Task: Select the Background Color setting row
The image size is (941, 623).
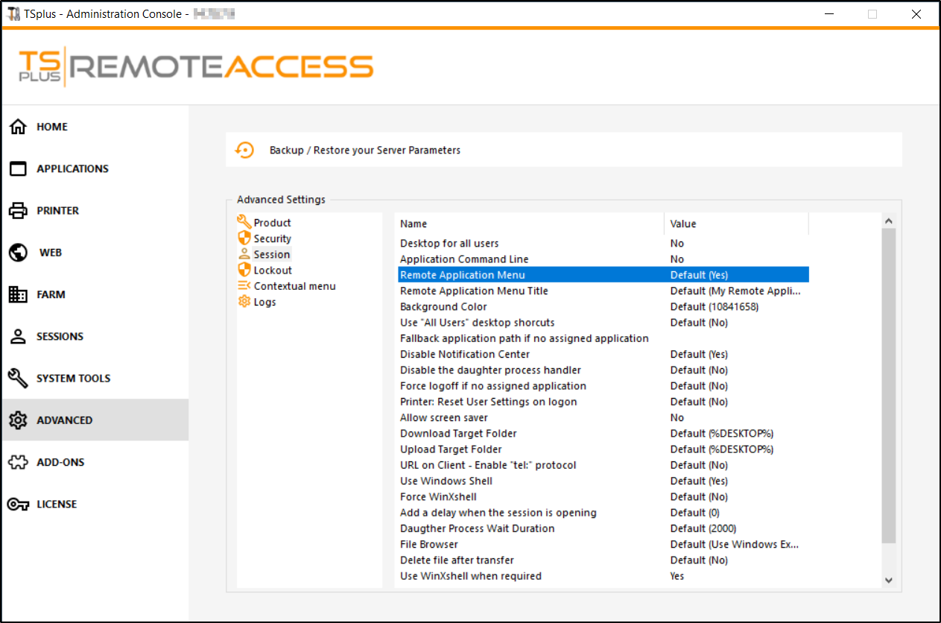Action: click(x=443, y=307)
